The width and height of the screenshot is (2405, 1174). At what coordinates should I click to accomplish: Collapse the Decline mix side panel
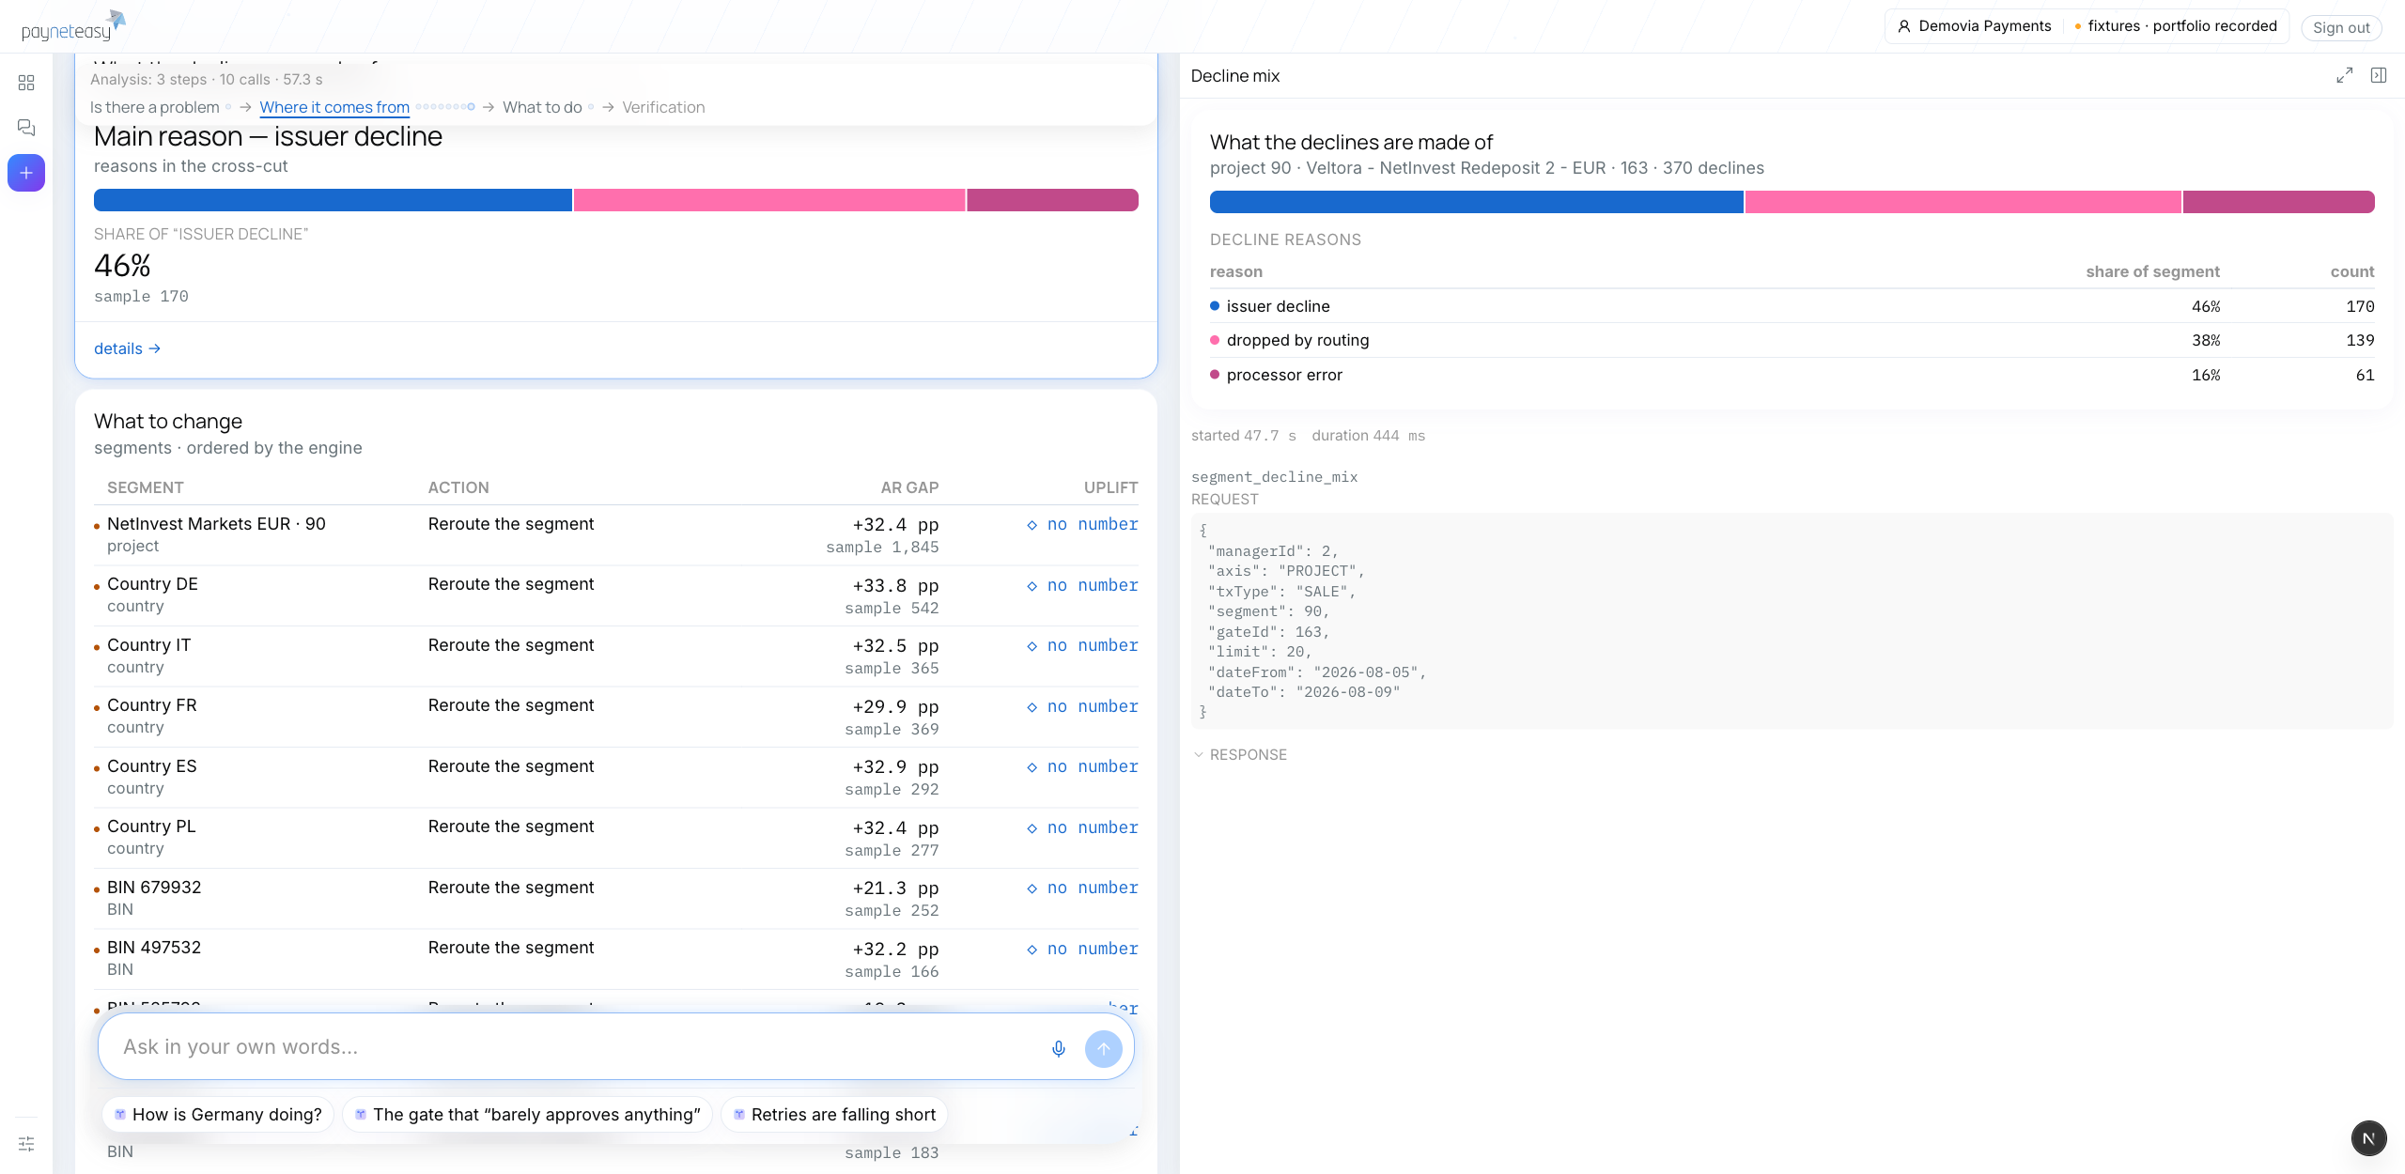tap(2379, 75)
